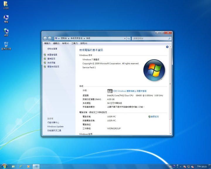Click the forward navigation arrow button
This screenshot has height=169, width=211.
pyautogui.click(x=50, y=38)
